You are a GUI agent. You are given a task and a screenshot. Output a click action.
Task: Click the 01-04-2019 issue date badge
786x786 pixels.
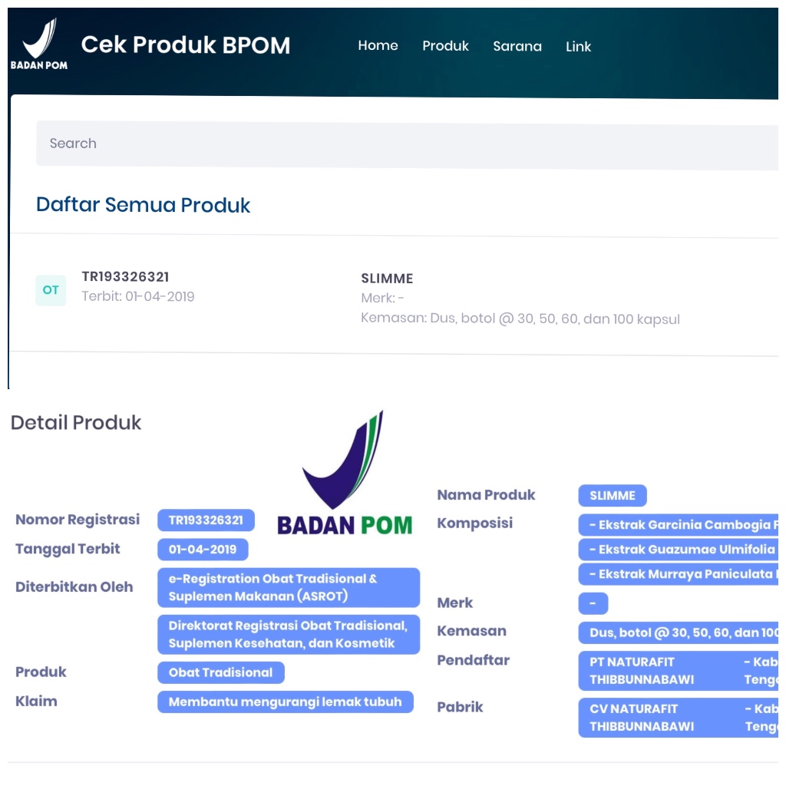(x=203, y=550)
